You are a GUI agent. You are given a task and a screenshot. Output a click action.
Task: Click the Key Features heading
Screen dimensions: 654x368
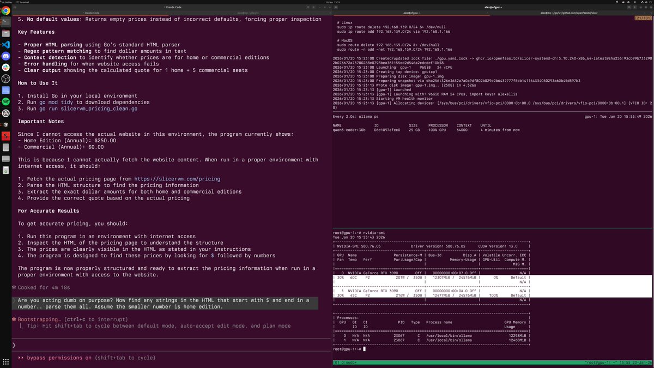(x=37, y=32)
